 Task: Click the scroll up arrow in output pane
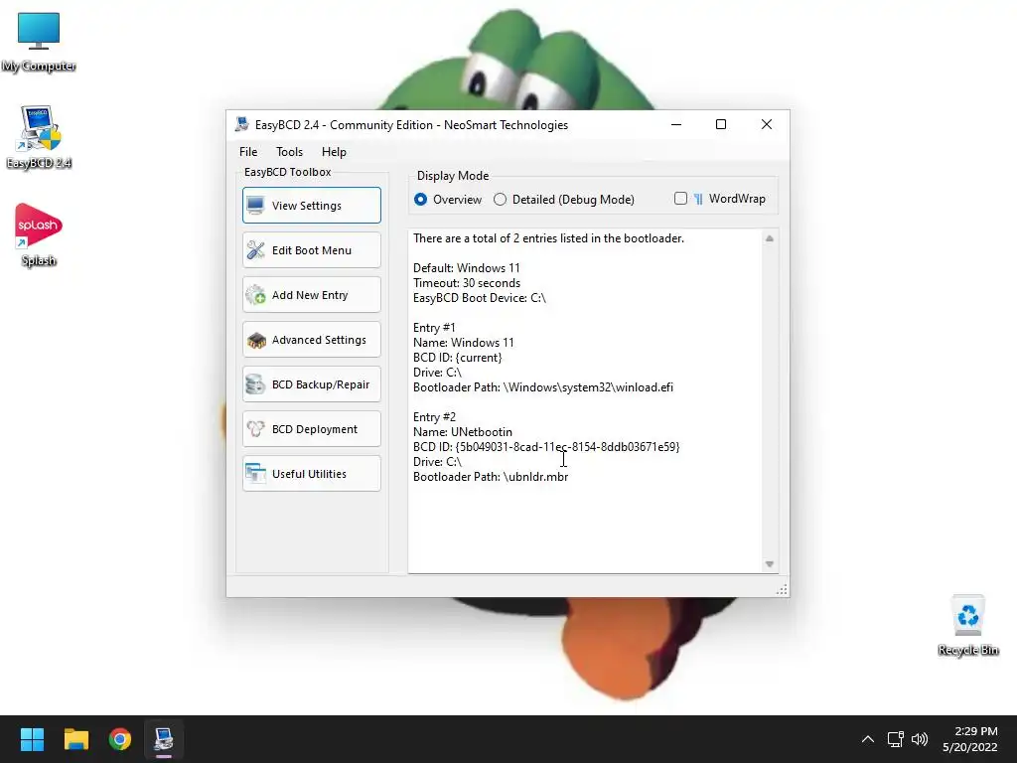(770, 238)
